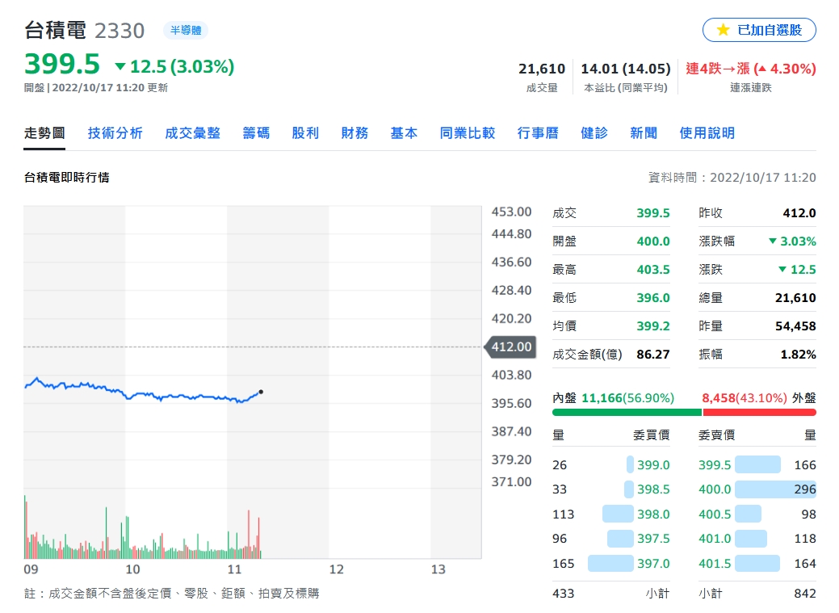Click the green 內盤 portion of ratio bar
This screenshot has height=613, width=839.
(627, 412)
